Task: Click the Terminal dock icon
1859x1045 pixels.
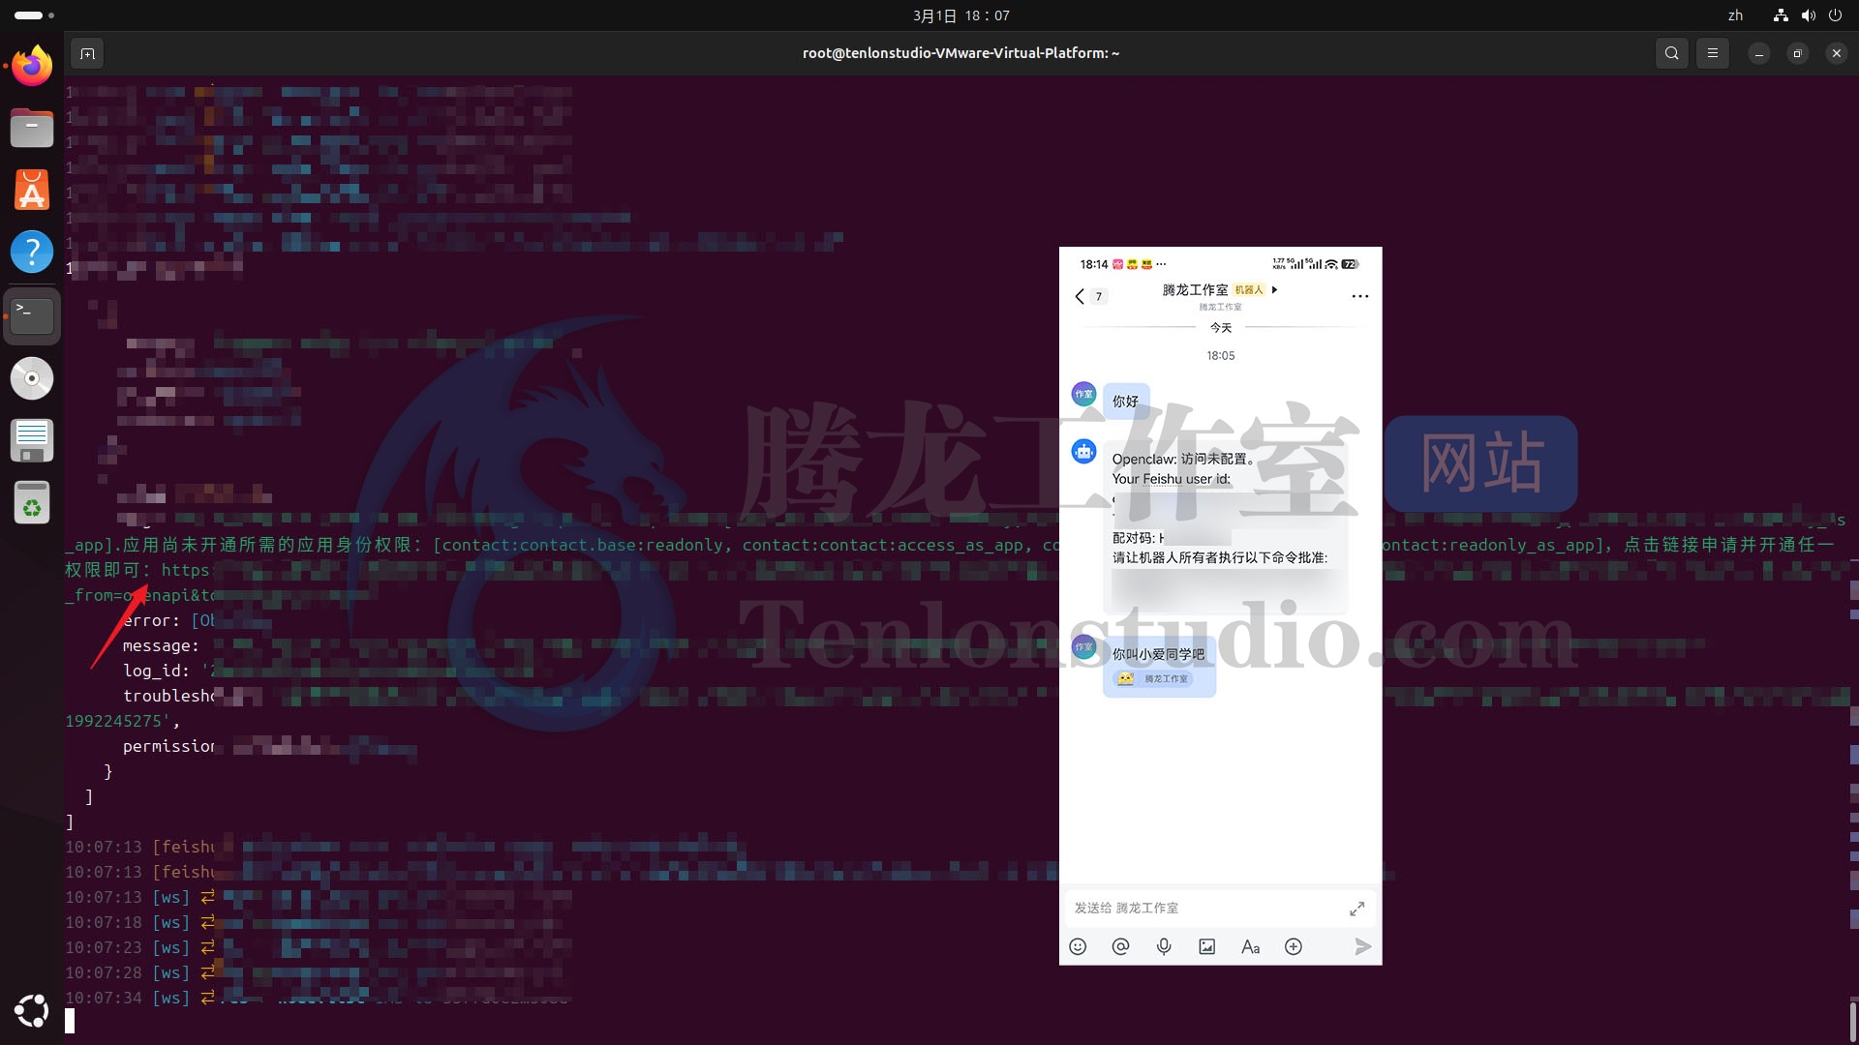Action: (x=32, y=314)
